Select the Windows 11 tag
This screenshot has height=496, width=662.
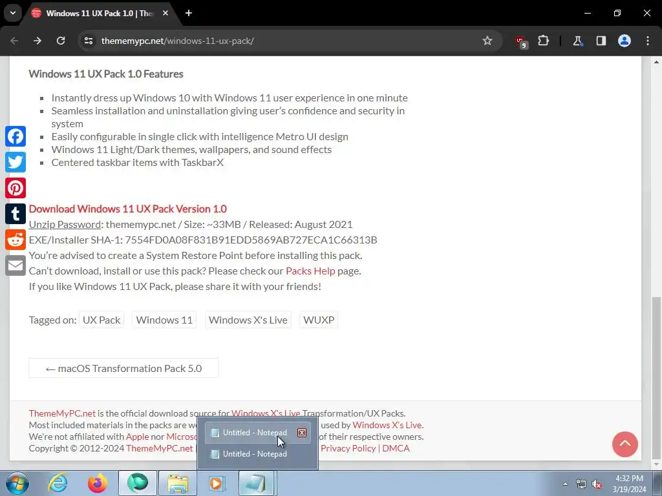[164, 320]
